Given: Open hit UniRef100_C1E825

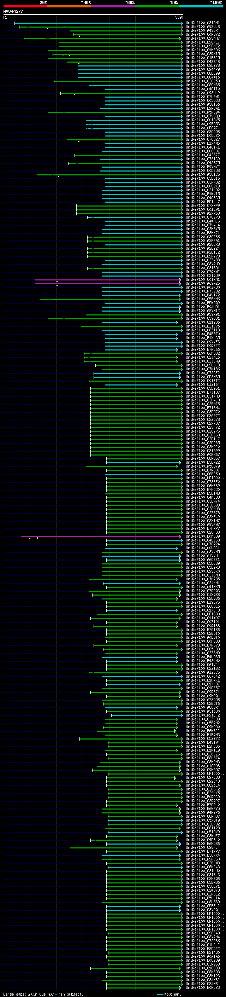Looking at the screenshot, I should click(x=203, y=58).
